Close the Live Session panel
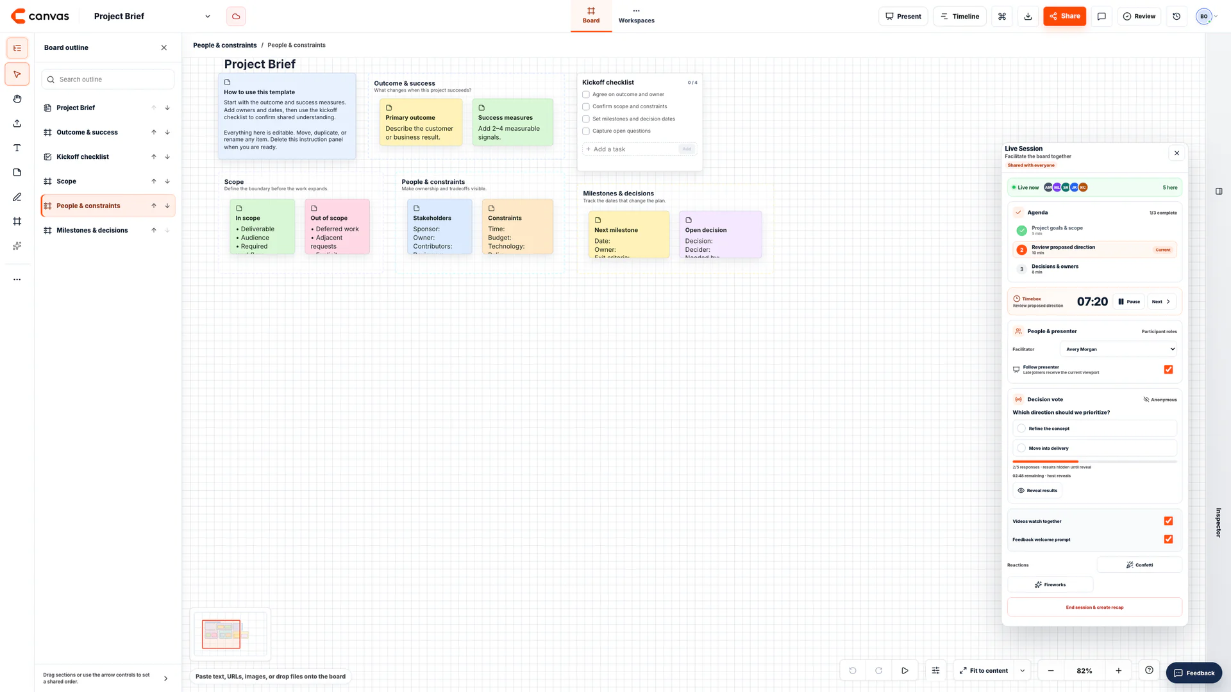This screenshot has width=1231, height=692. (1177, 153)
